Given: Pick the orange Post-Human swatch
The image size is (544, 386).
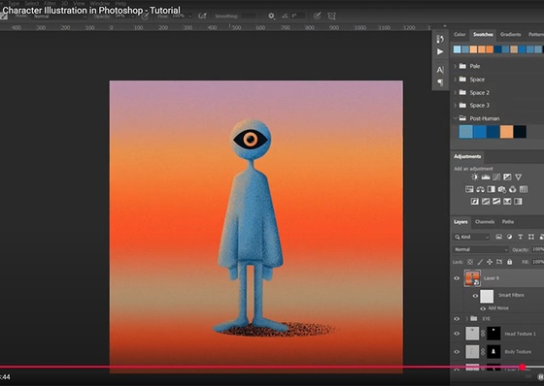Looking at the screenshot, I should pyautogui.click(x=506, y=132).
